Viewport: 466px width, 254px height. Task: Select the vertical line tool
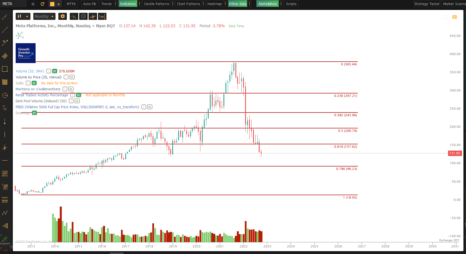coord(5,134)
